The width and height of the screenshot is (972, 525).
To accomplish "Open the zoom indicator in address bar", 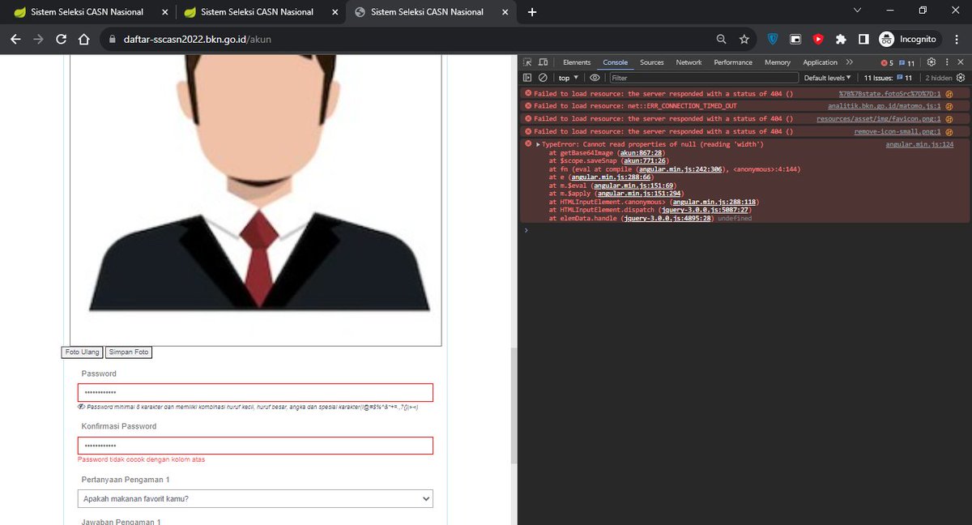I will [x=721, y=39].
